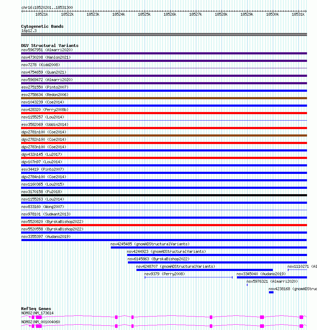Screen dimensions: 317x330
Task: Click the nsv4238168 gnomAD variant label
Action: point(293,289)
